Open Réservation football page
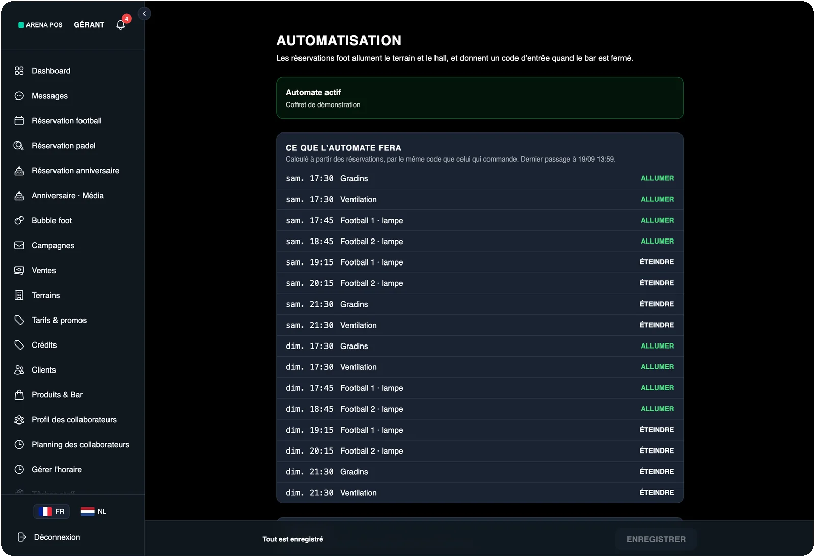815x557 pixels. (73, 121)
